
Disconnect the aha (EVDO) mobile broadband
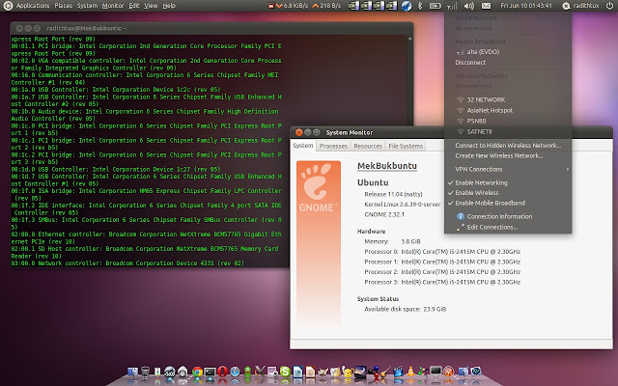click(470, 62)
